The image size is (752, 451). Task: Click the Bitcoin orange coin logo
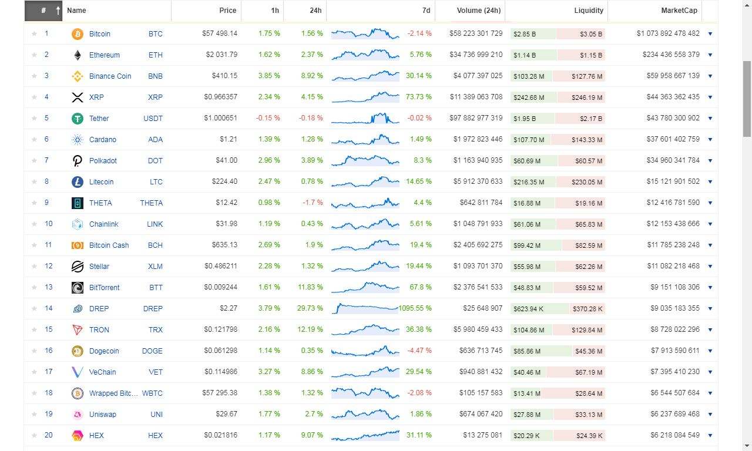(78, 34)
